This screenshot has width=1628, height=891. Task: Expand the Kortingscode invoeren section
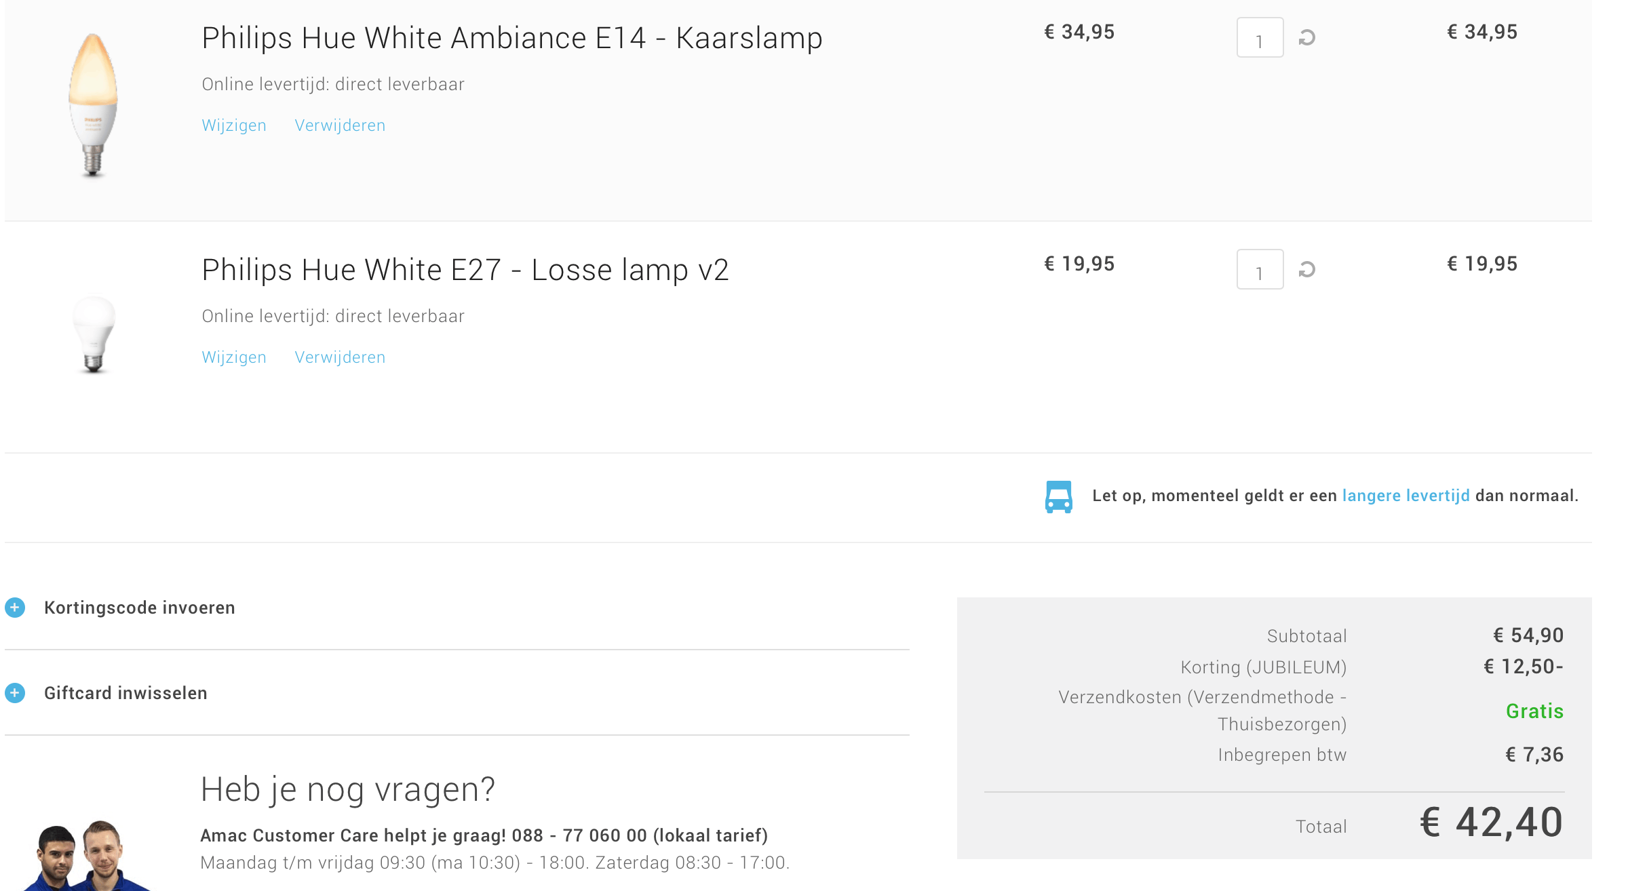140,608
